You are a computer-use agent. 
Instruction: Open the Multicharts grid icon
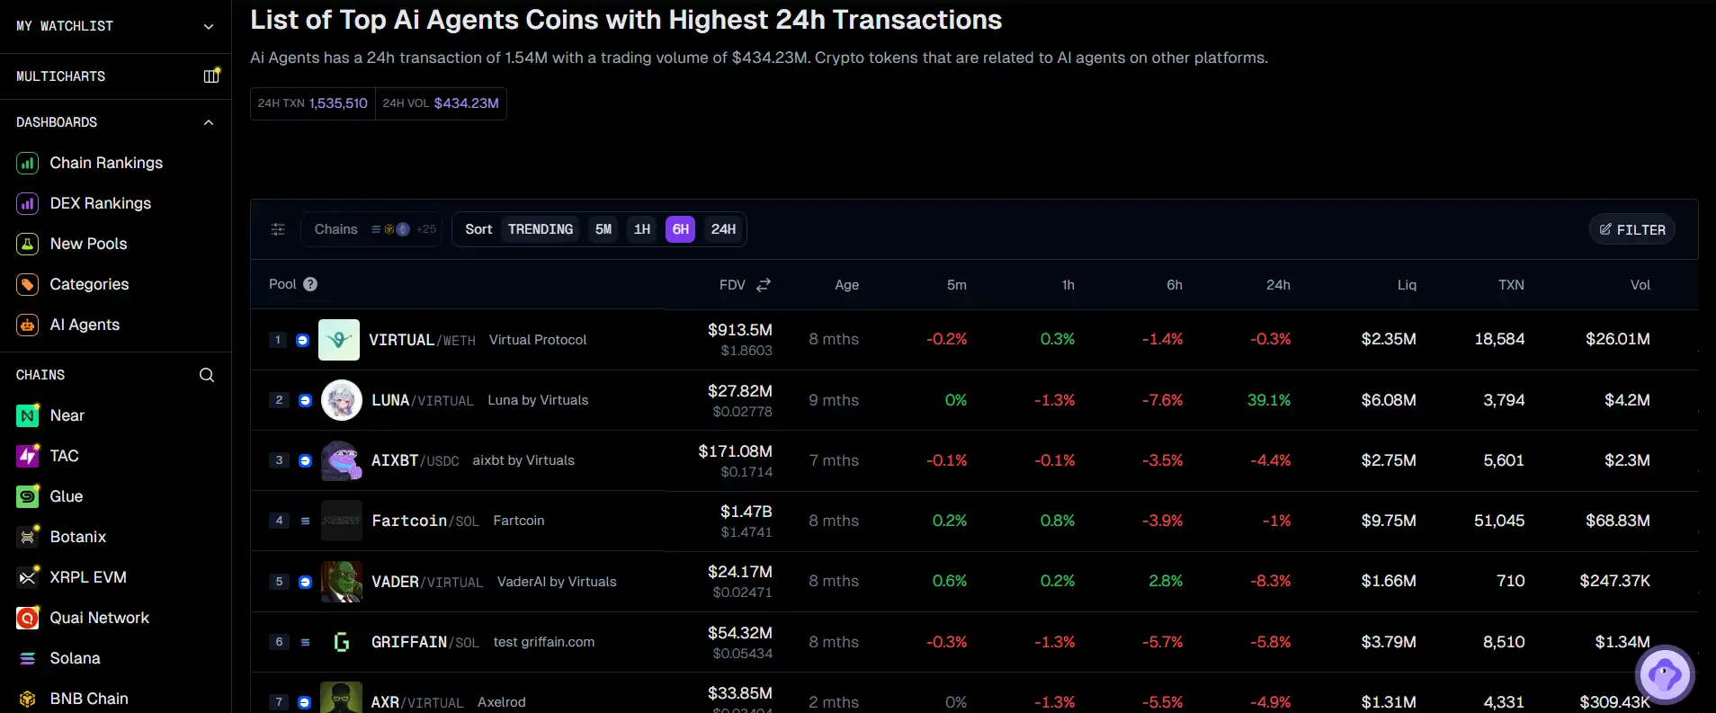(211, 76)
